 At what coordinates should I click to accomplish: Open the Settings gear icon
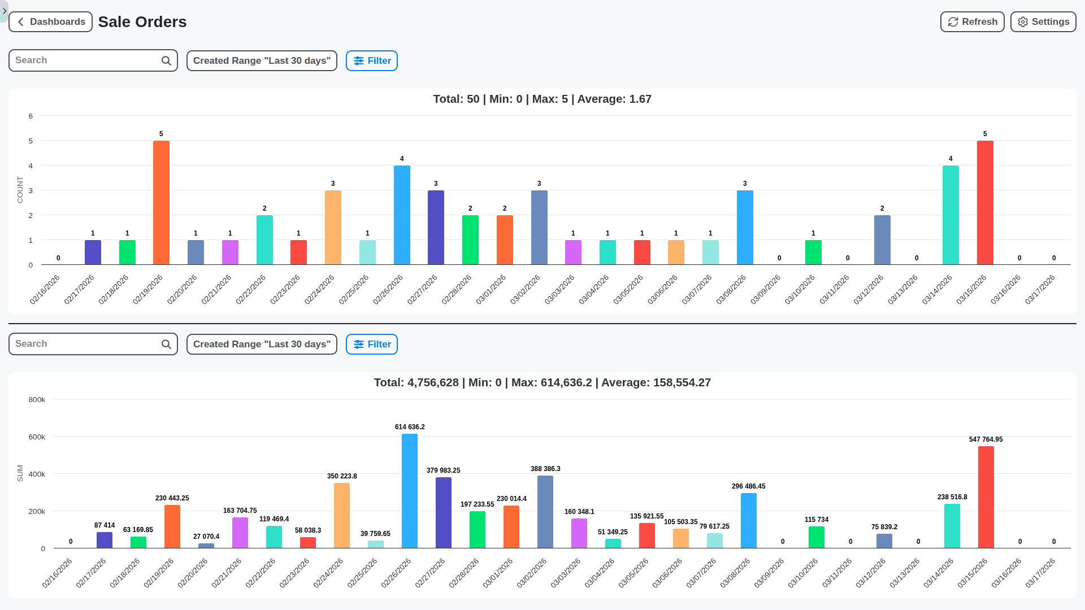coord(1022,21)
